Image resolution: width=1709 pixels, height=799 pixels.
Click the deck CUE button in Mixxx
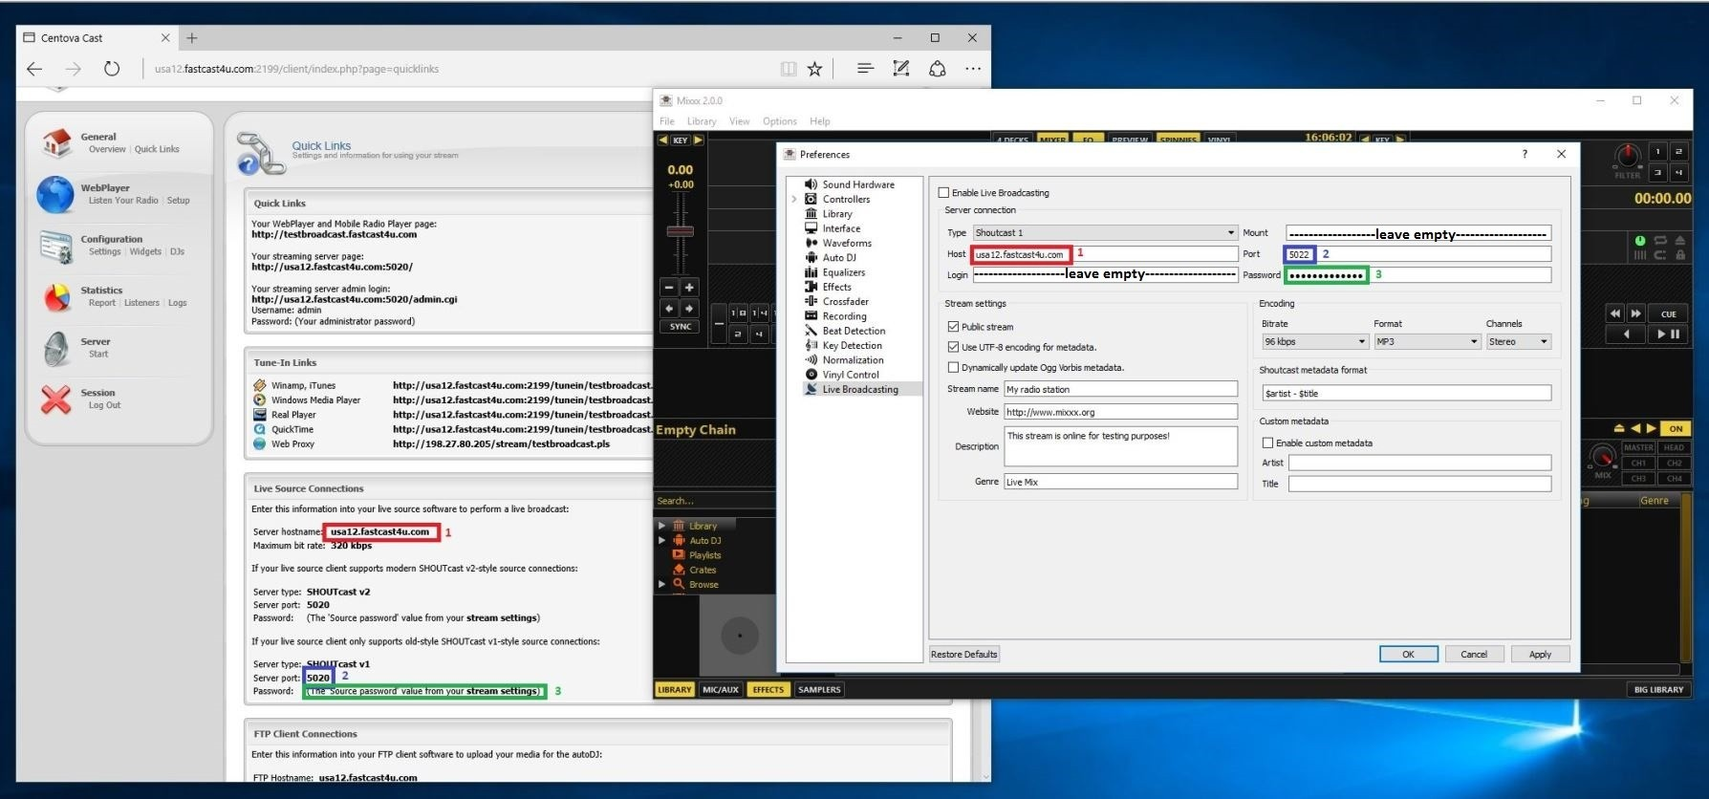pos(1668,313)
